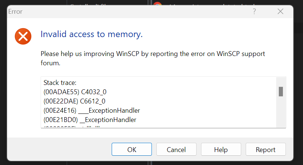Image resolution: width=303 pixels, height=165 pixels.
Task: Click the WinSCP support forum message text
Action: click(153, 58)
